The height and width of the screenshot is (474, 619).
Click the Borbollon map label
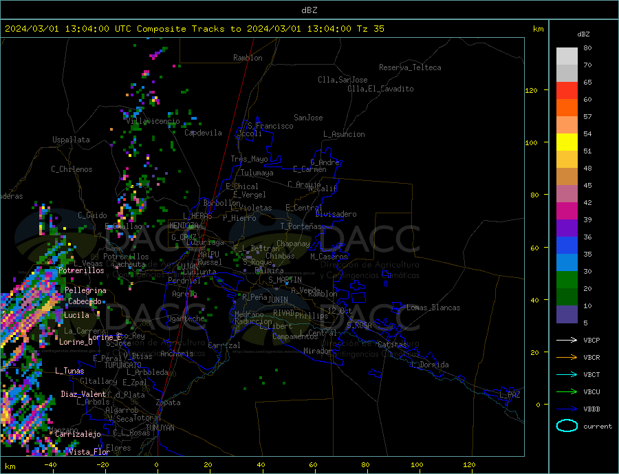click(222, 203)
